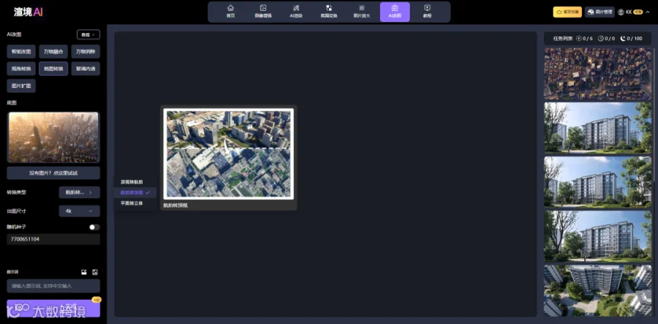Choose checked 航拍转顶视 menu option
The width and height of the screenshot is (658, 324).
(x=135, y=192)
